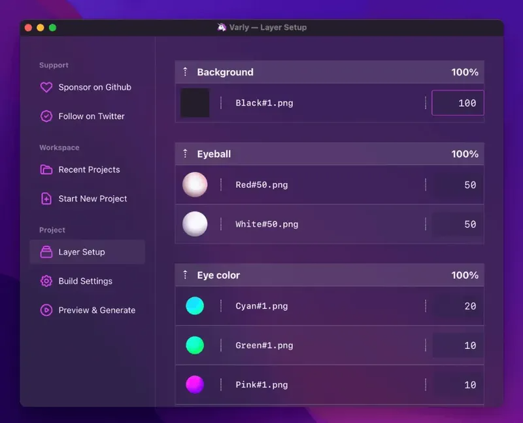
Task: Edit the weight field for Green#1.png
Action: pyautogui.click(x=458, y=346)
